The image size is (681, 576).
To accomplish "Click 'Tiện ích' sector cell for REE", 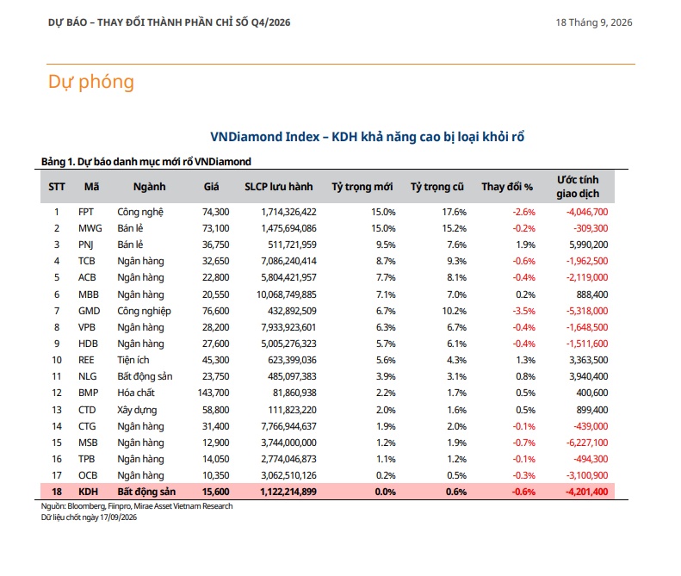I will point(133,360).
